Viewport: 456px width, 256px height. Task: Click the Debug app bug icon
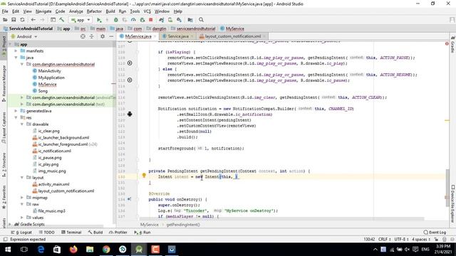(115, 20)
